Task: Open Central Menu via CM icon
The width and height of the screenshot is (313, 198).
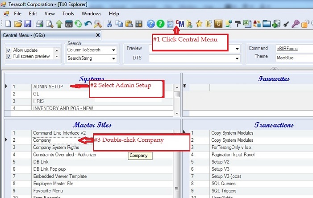Action: pyautogui.click(x=180, y=24)
